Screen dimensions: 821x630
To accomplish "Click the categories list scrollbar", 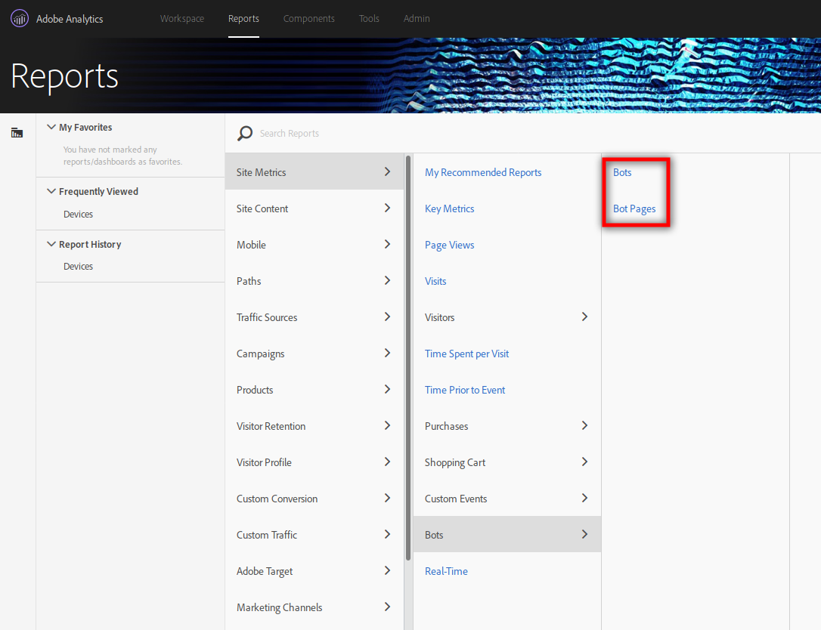I will [x=408, y=358].
